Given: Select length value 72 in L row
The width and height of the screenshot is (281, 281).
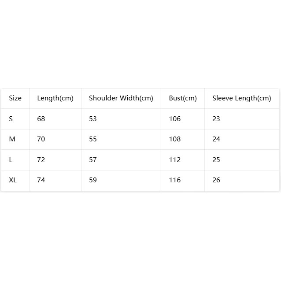Looking at the screenshot, I should [41, 159].
